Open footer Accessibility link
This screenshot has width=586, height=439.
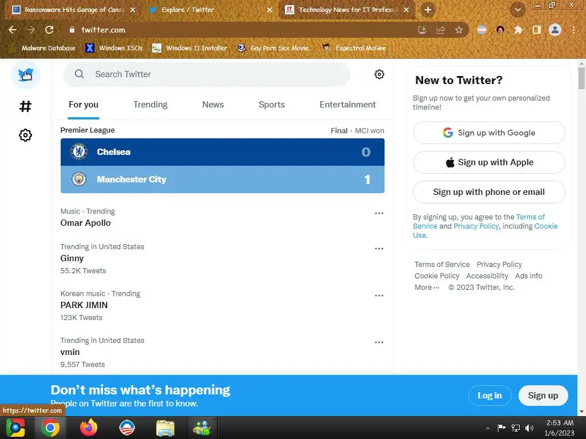coord(487,276)
